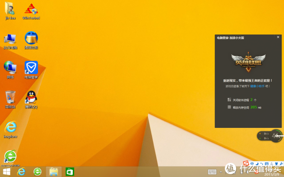Click the 关闭软件进程 2 个 row
This screenshot has height=177, width=284.
point(242,100)
